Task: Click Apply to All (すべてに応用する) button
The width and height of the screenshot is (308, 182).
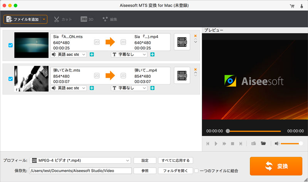Action: 176,160
